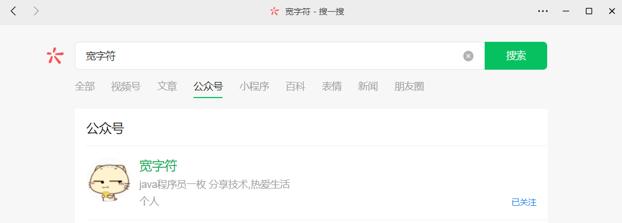Click the red Souyisou logo beside search box
Image resolution: width=622 pixels, height=223 pixels.
pyautogui.click(x=55, y=56)
